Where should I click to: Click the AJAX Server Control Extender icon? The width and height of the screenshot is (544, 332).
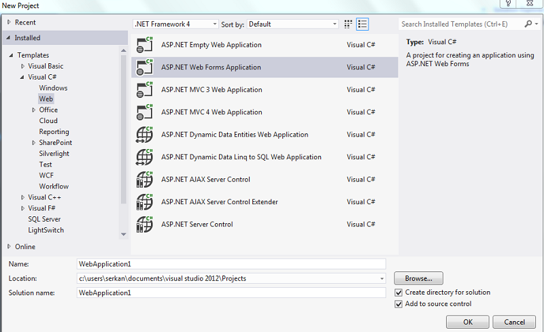(144, 202)
